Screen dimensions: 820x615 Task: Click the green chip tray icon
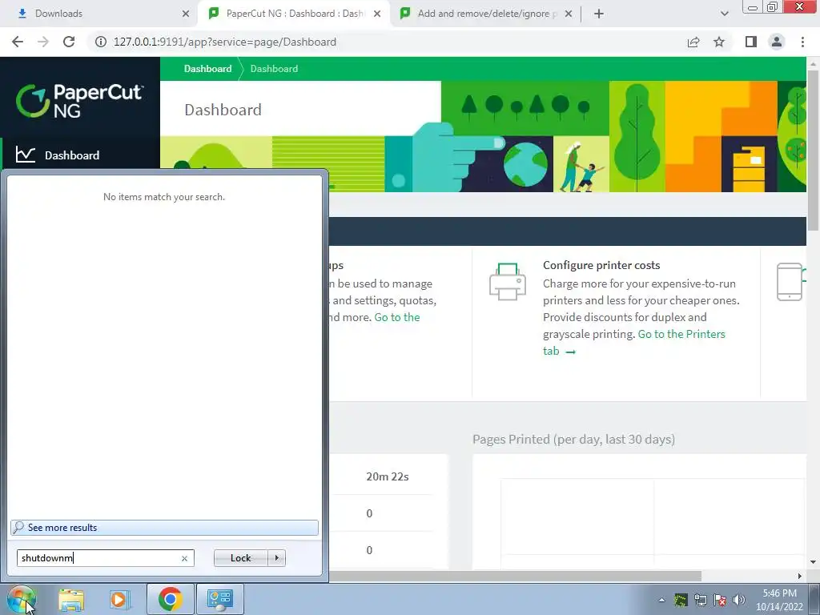681,600
